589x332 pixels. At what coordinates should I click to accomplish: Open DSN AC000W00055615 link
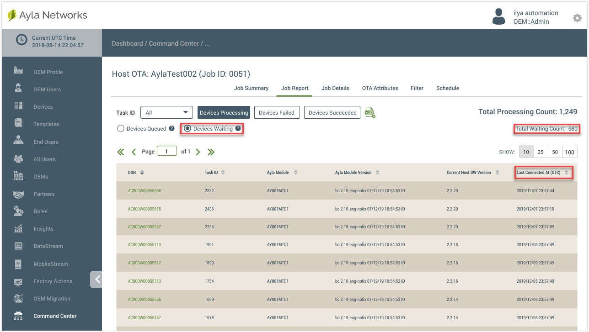145,209
